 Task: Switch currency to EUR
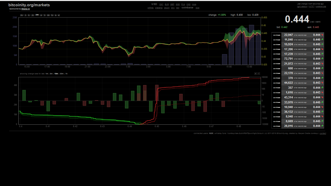[167, 4]
